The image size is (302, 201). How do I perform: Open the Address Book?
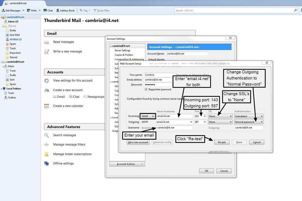(x=65, y=11)
